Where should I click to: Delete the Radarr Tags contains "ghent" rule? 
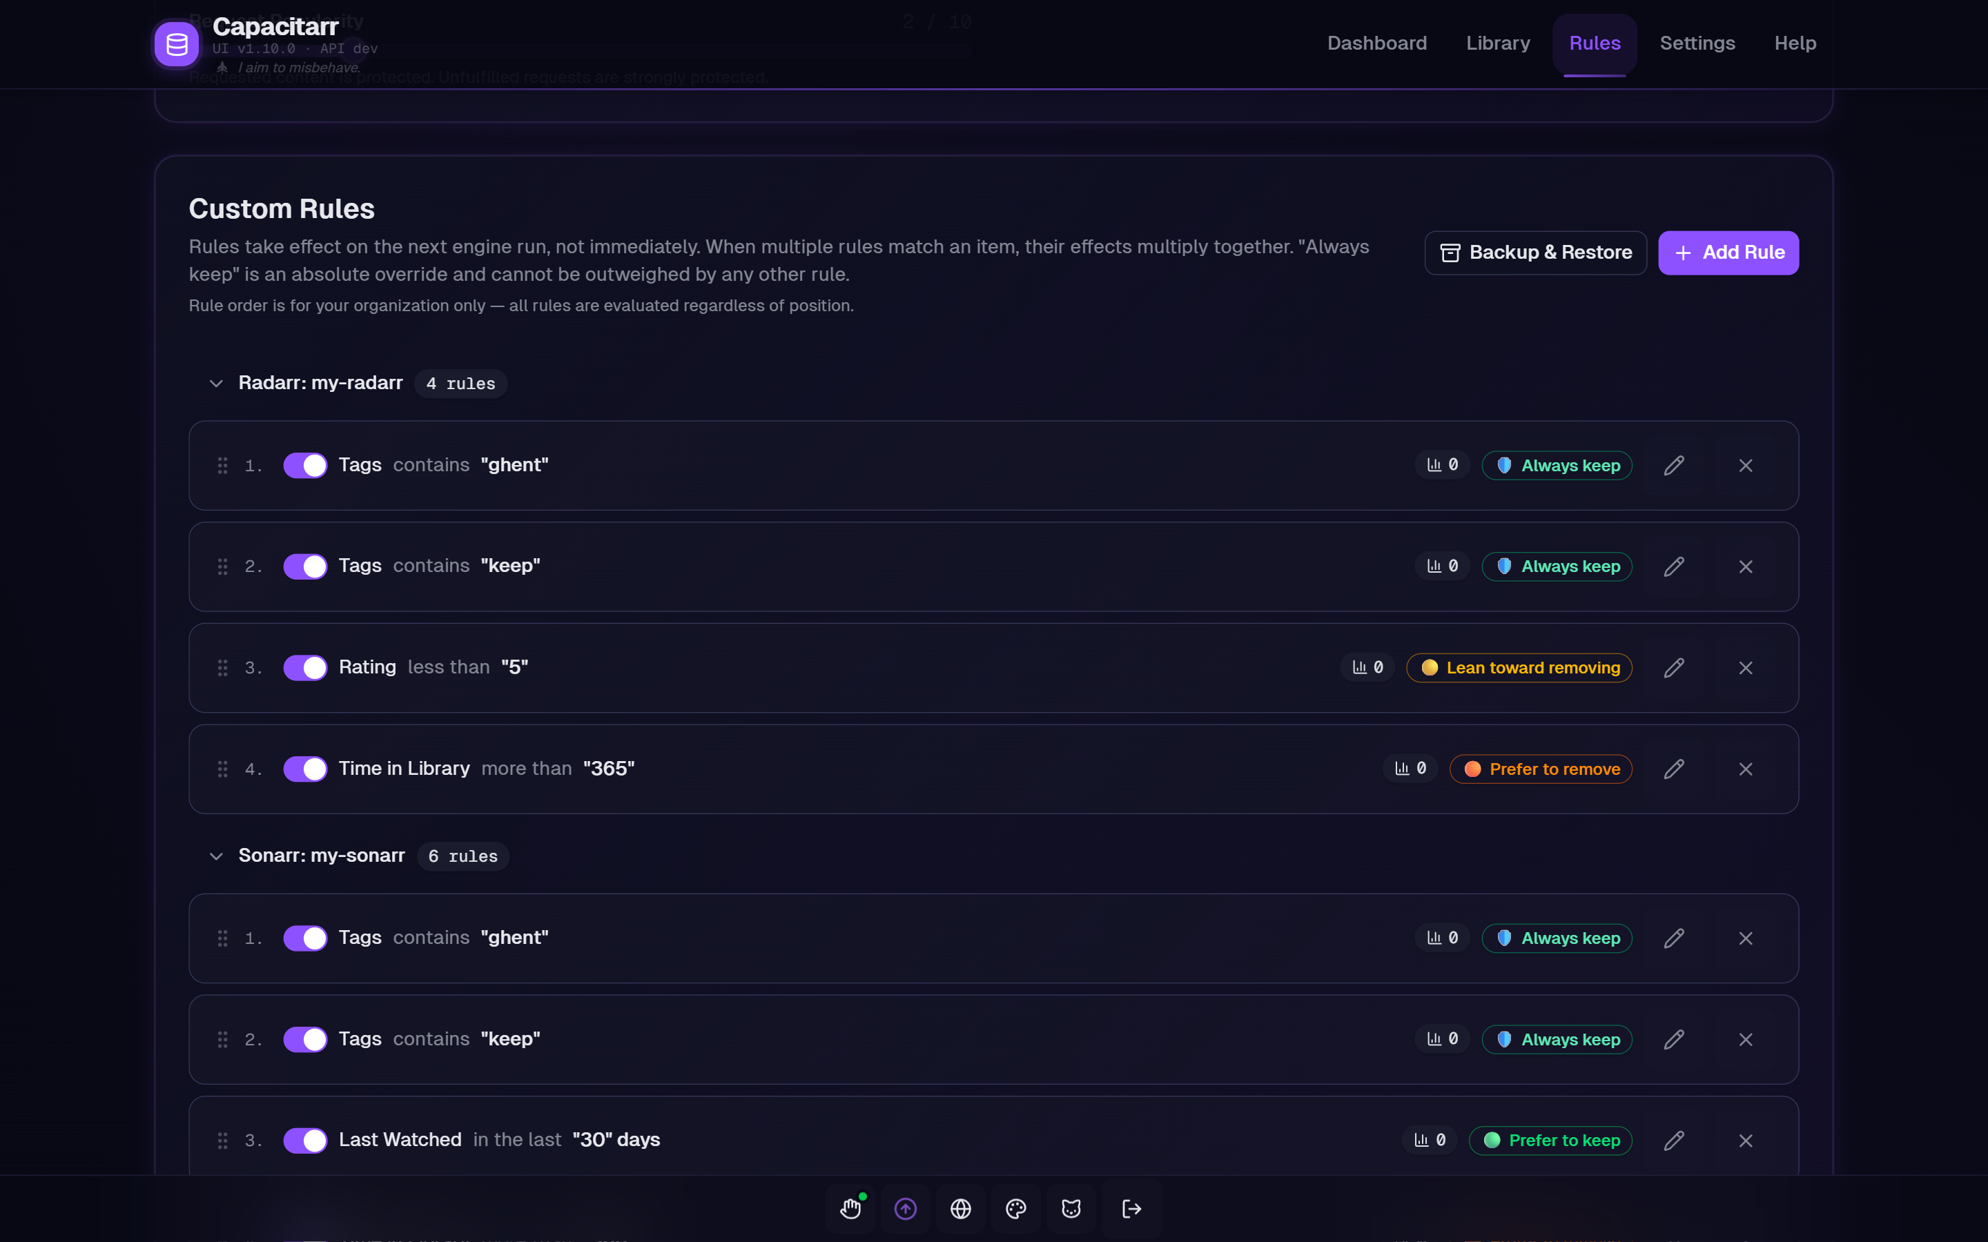tap(1746, 466)
